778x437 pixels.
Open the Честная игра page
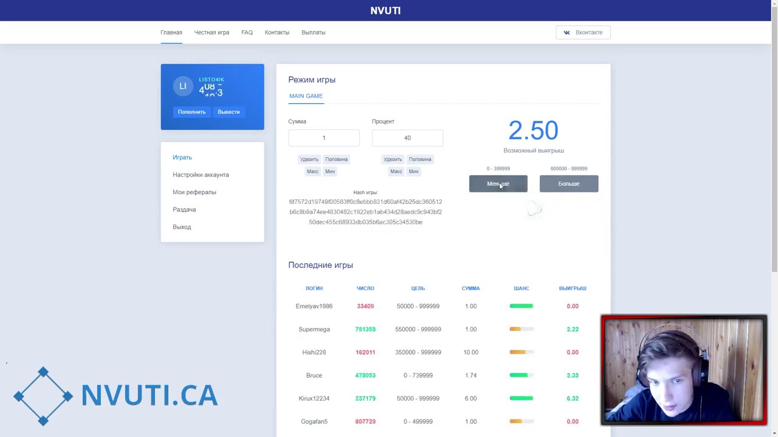[212, 33]
